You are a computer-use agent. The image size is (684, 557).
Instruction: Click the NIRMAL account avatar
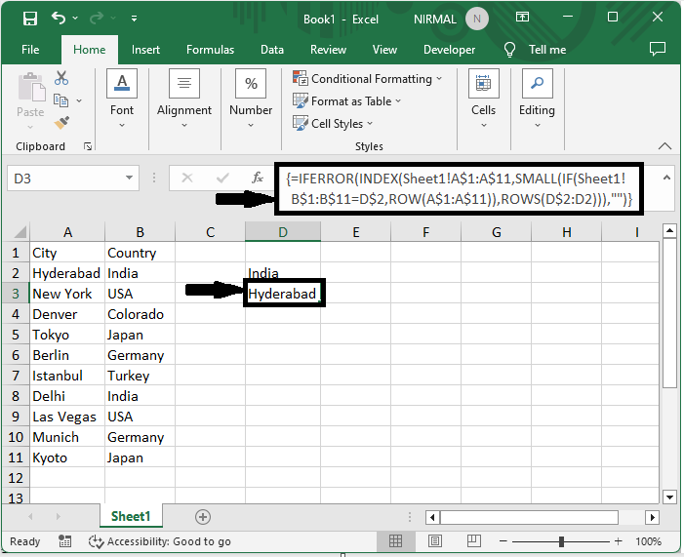point(477,19)
